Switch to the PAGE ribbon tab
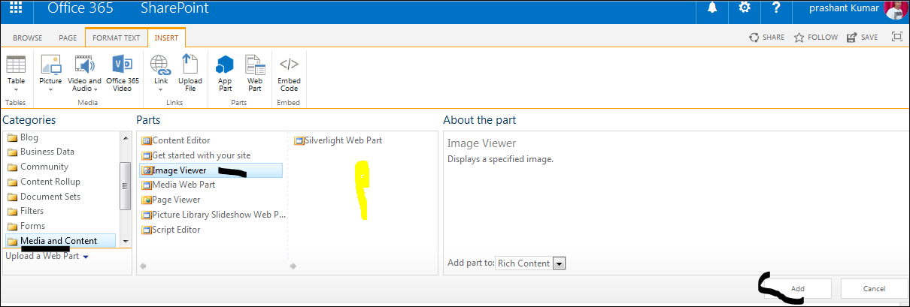This screenshot has width=910, height=307. pos(68,38)
